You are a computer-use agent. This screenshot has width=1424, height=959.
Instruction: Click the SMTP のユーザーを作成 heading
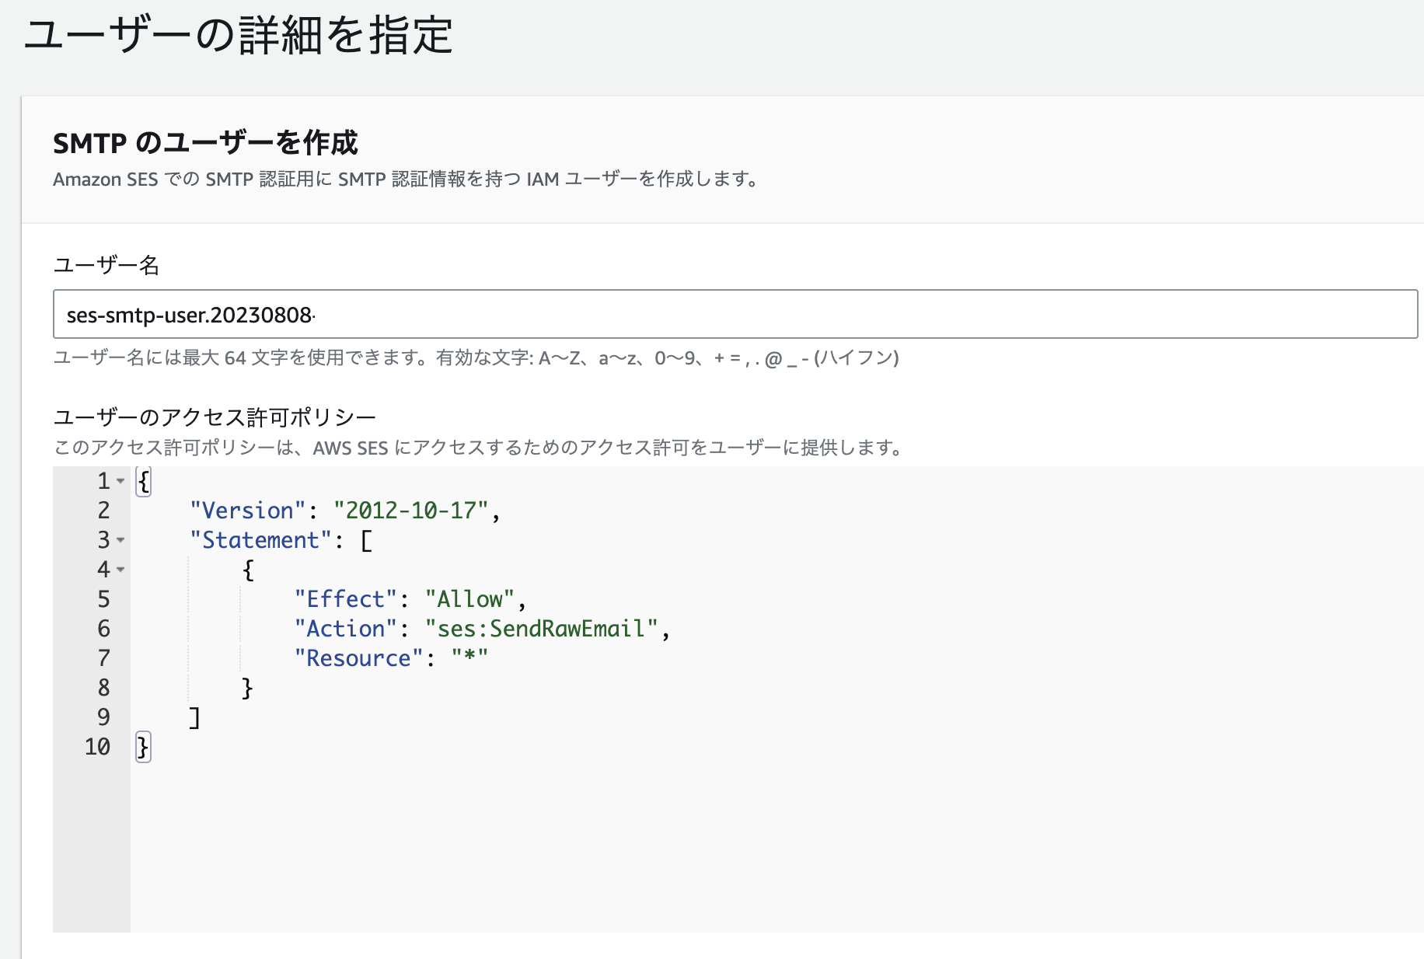click(206, 142)
